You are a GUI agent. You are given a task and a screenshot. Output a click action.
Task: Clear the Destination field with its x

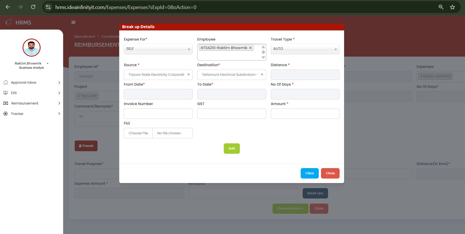[262, 75]
